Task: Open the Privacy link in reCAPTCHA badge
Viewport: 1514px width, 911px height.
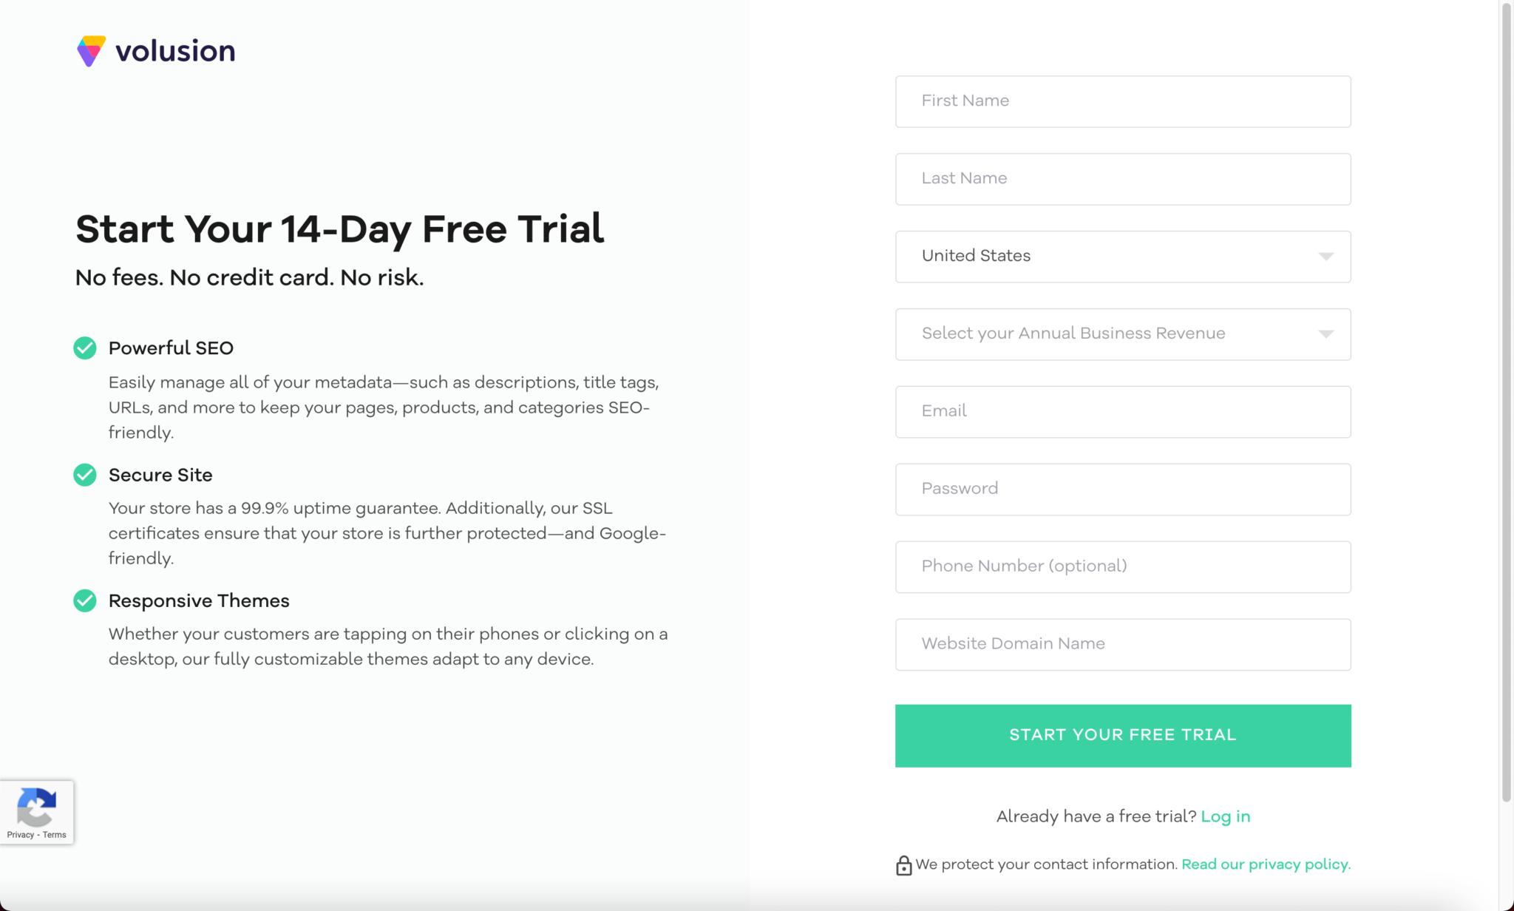Action: point(23,834)
